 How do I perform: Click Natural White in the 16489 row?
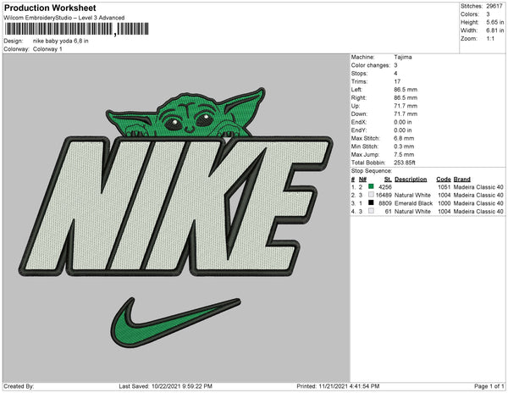pos(413,195)
